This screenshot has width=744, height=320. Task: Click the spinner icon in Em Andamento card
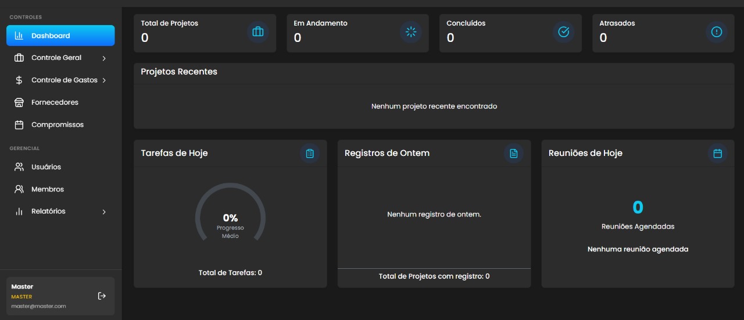tap(411, 32)
